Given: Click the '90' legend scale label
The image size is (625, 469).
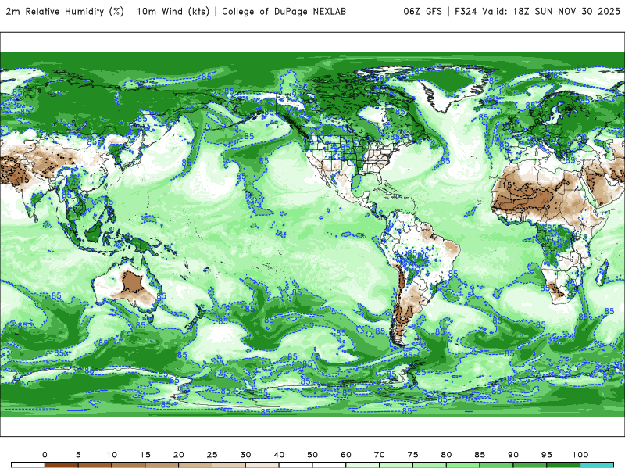Looking at the screenshot, I should coord(513,455).
